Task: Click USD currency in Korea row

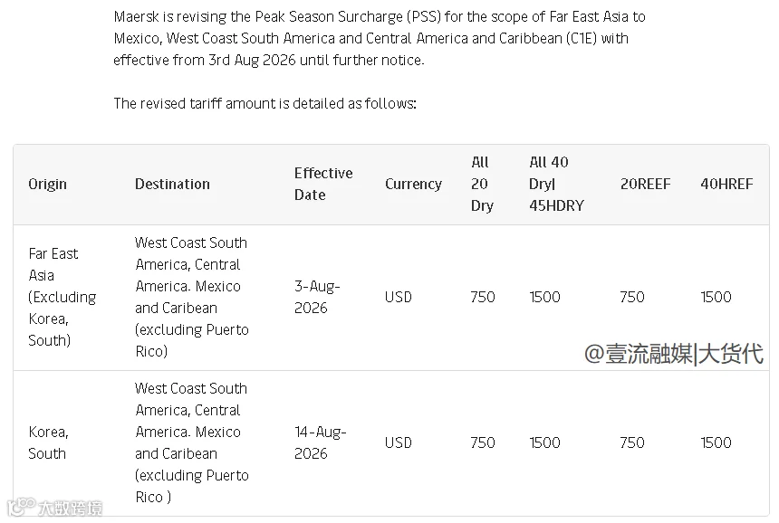Action: pos(399,442)
